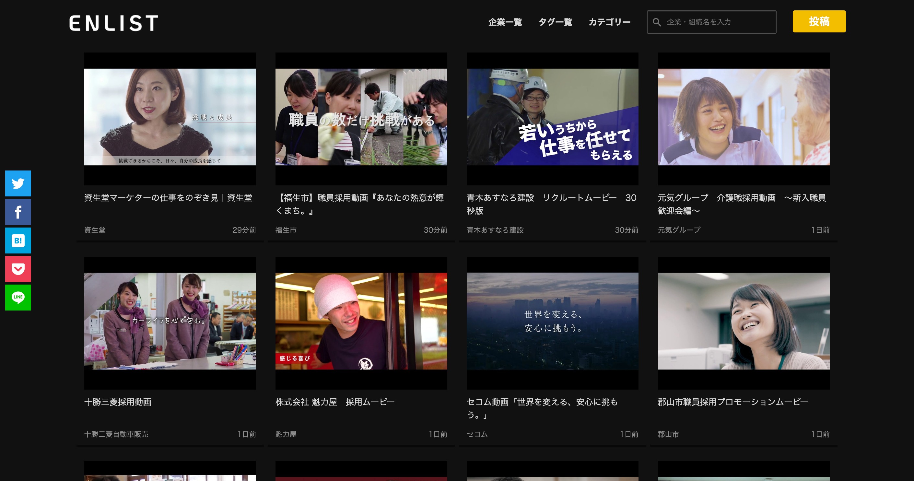The height and width of the screenshot is (481, 914).
Task: Share the page on Twitter
Action: 18,183
